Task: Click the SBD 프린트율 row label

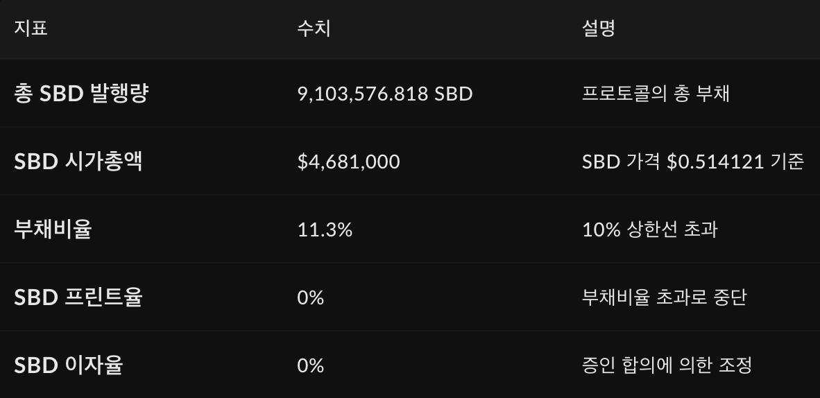Action: tap(78, 297)
